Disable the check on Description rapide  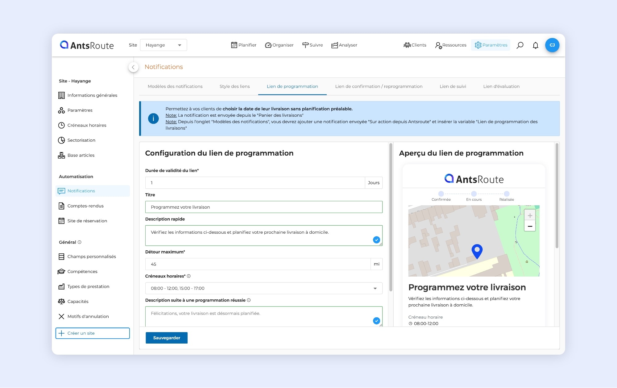[376, 240]
